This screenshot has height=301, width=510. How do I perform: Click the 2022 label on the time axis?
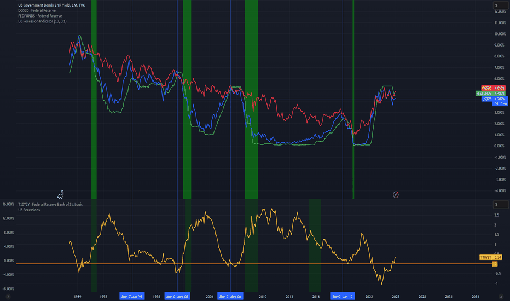(369, 297)
